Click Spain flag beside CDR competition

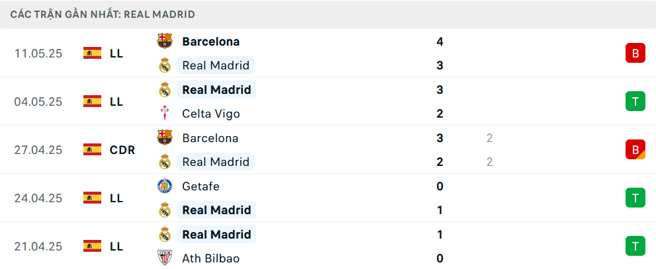point(93,149)
